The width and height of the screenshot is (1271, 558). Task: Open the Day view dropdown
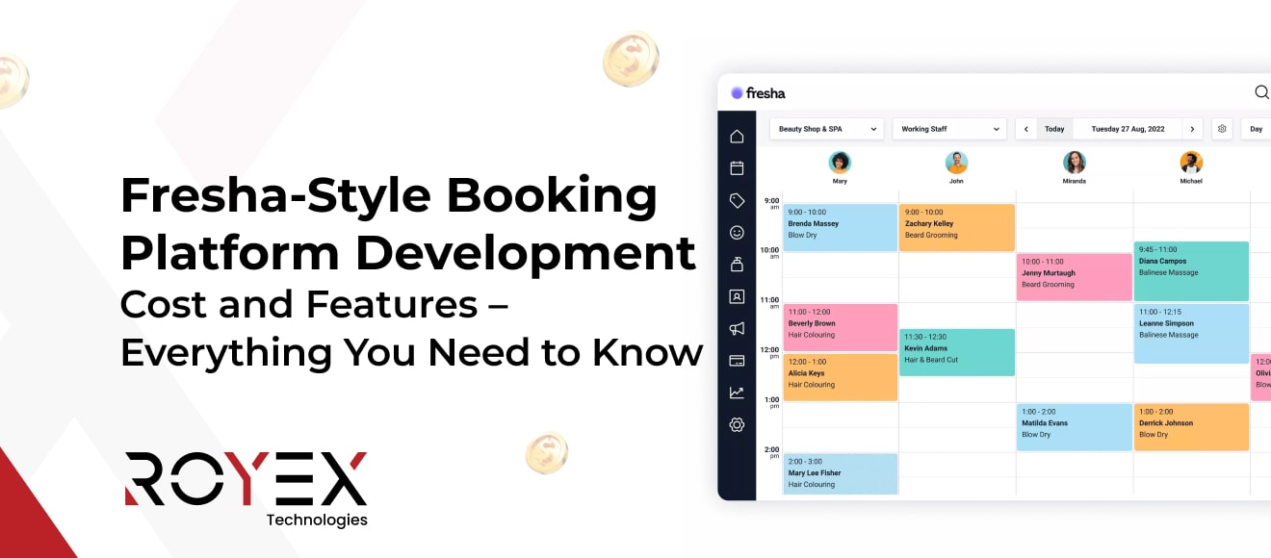tap(1256, 129)
